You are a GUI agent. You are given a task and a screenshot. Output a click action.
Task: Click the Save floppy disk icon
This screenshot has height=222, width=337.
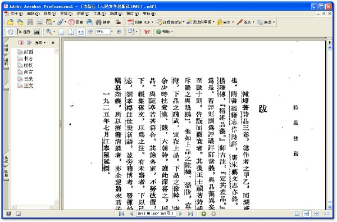[x=30, y=22]
